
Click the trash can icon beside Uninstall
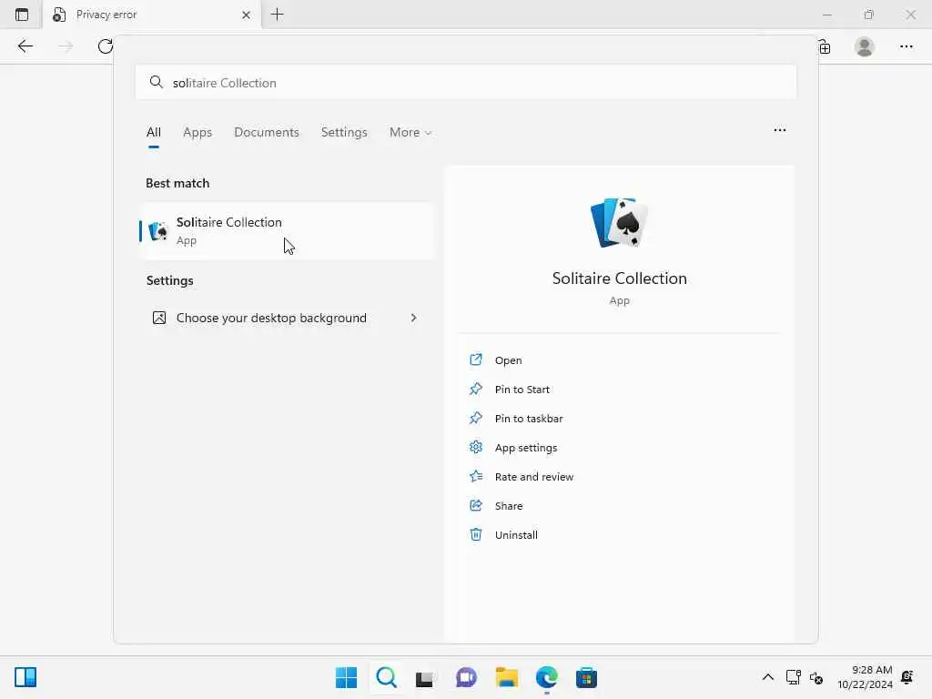475,534
